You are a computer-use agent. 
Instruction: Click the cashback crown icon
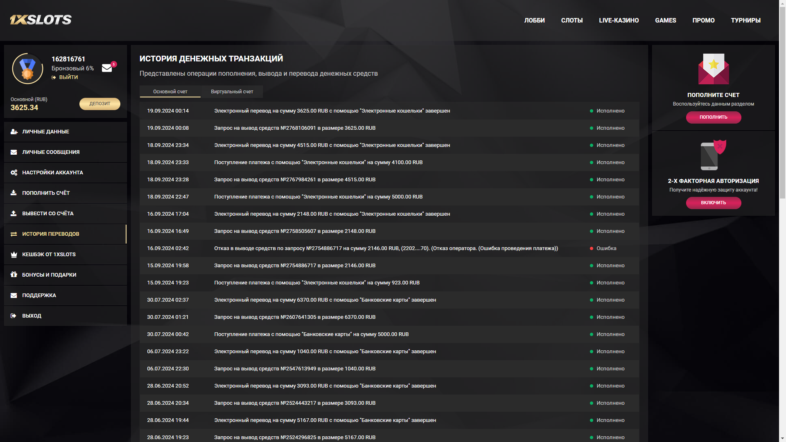point(14,255)
